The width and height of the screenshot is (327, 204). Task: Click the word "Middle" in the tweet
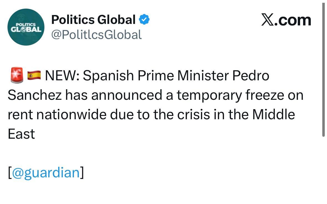tap(273, 115)
